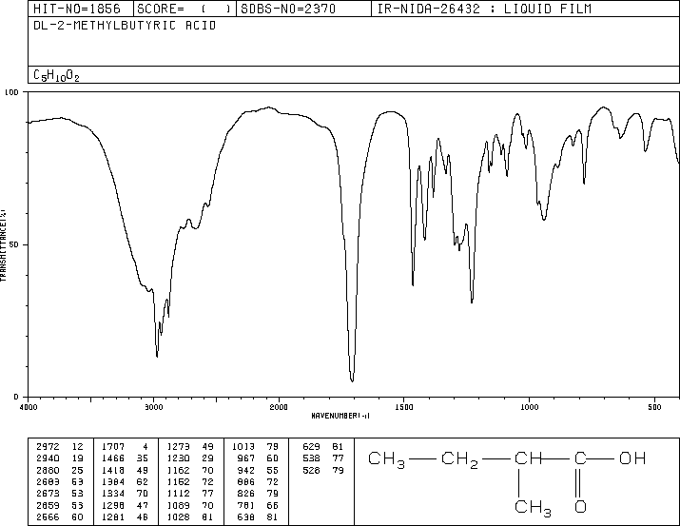Click the 1000 wavenumber axis label
Screen dimensions: 680x526
coord(529,407)
